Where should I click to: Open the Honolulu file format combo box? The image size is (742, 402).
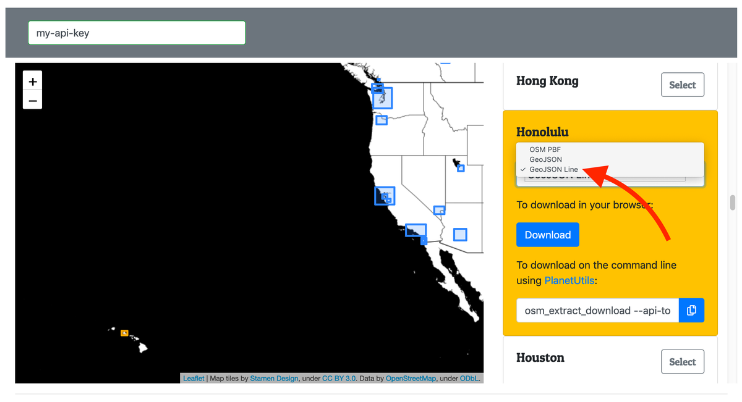pos(610,178)
